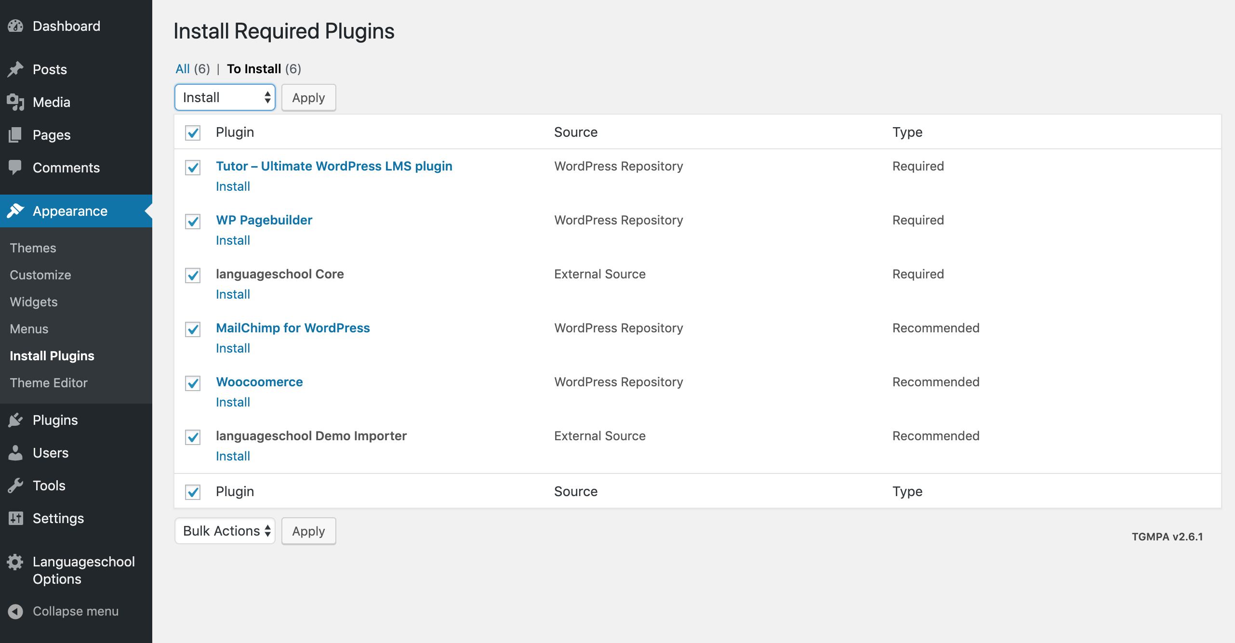Go to Theme Editor submenu
The height and width of the screenshot is (643, 1235).
(x=49, y=382)
